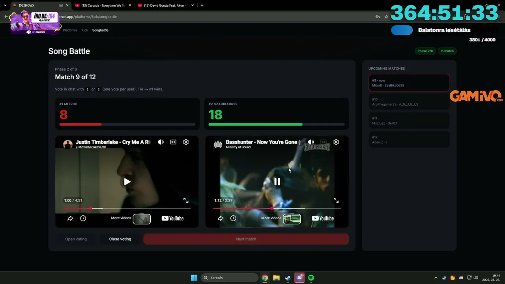The width and height of the screenshot is (505, 284).
Task: Open More videos thumbnail in Basshunter player
Action: tap(292, 219)
